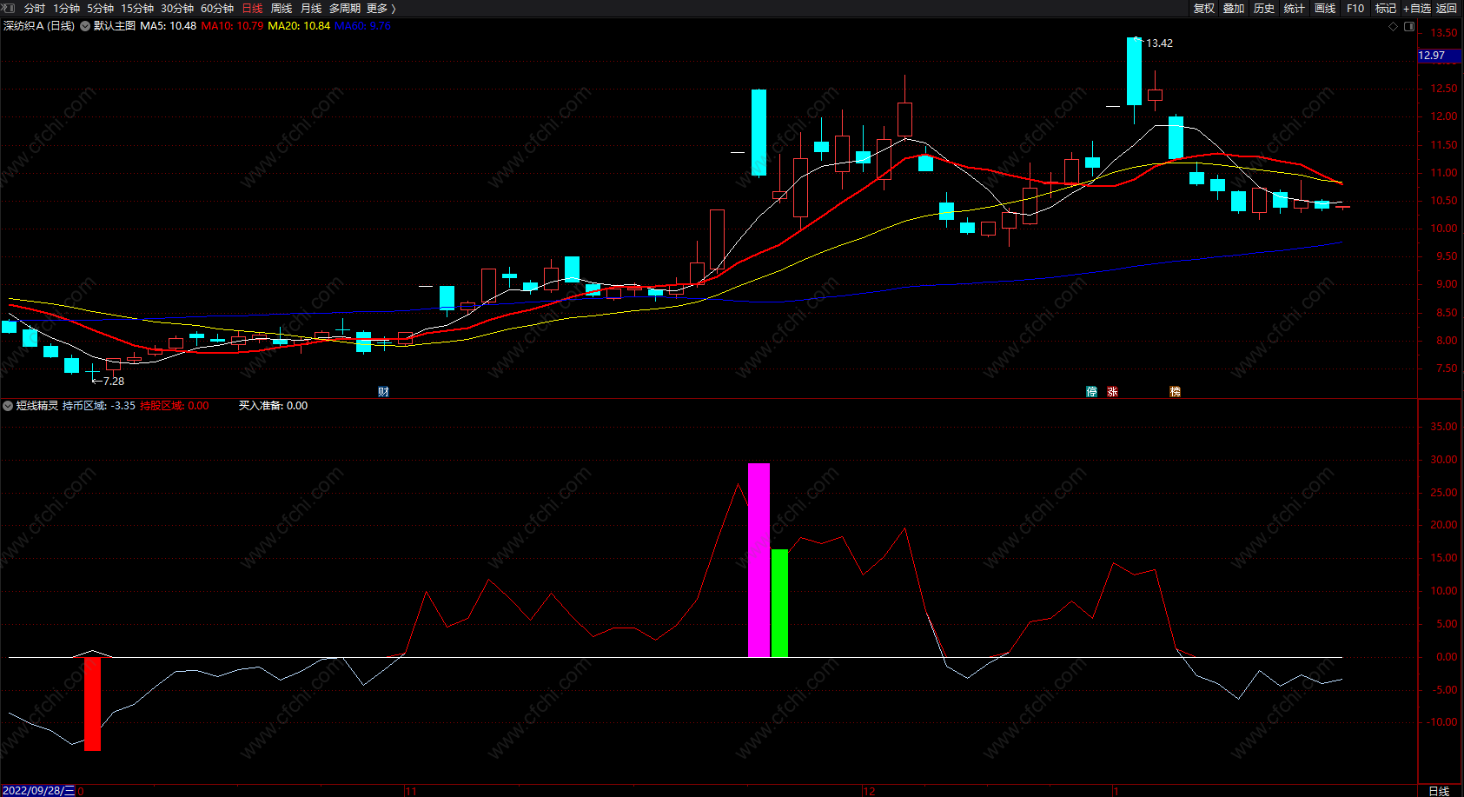
Task: Click the 持币区域: -3.35 value
Action: pyautogui.click(x=99, y=406)
